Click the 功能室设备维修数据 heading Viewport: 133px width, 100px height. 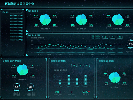(106, 61)
